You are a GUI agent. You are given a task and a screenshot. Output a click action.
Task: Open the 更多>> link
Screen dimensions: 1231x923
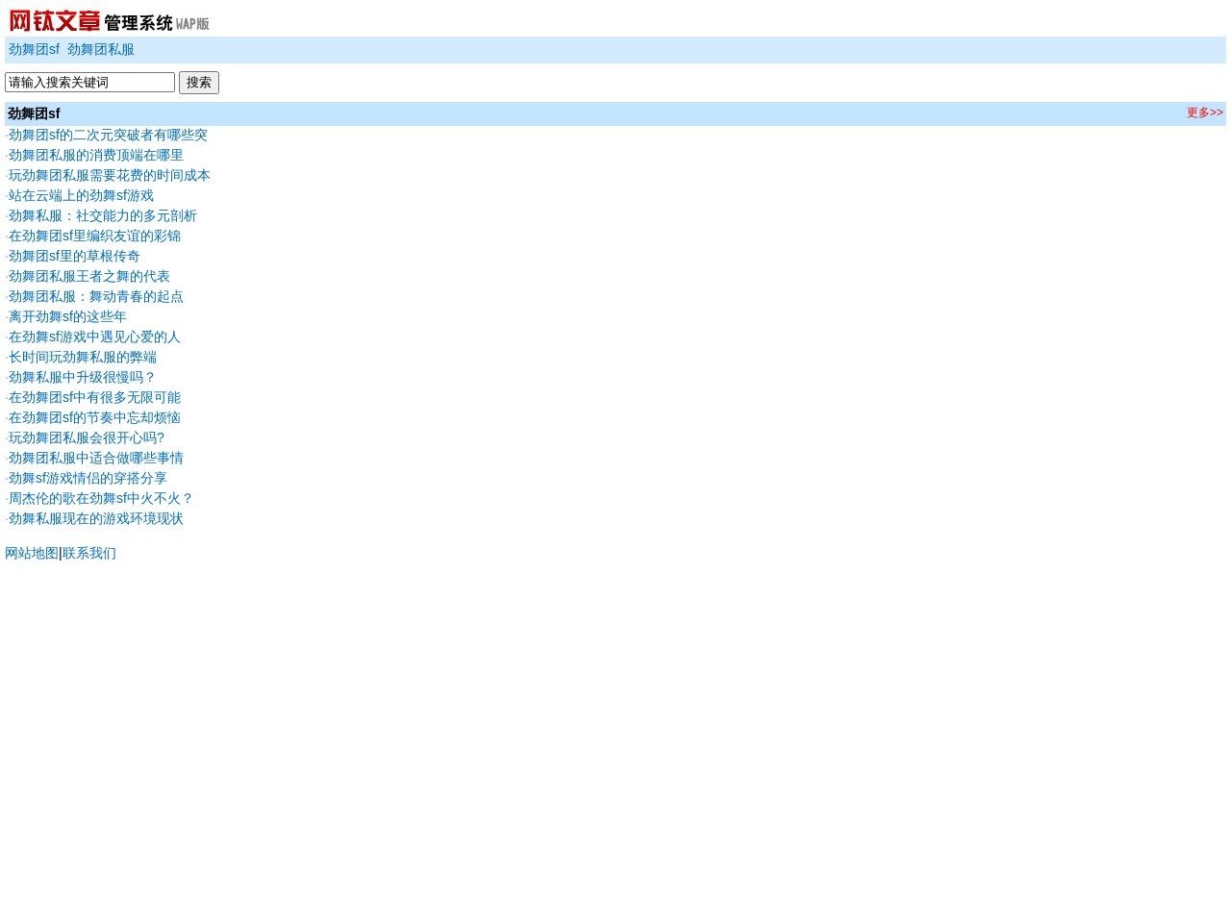pos(1204,113)
